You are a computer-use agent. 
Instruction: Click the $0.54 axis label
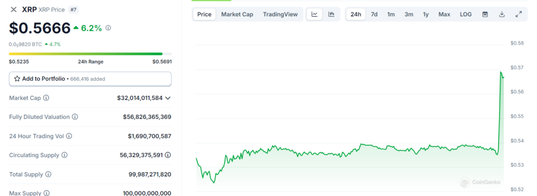pyautogui.click(x=517, y=140)
